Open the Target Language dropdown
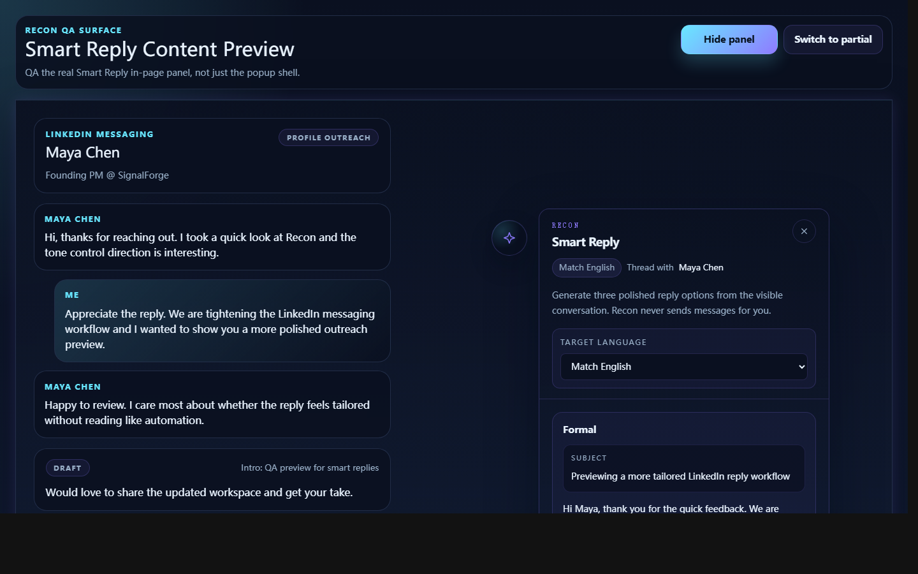 click(x=683, y=367)
